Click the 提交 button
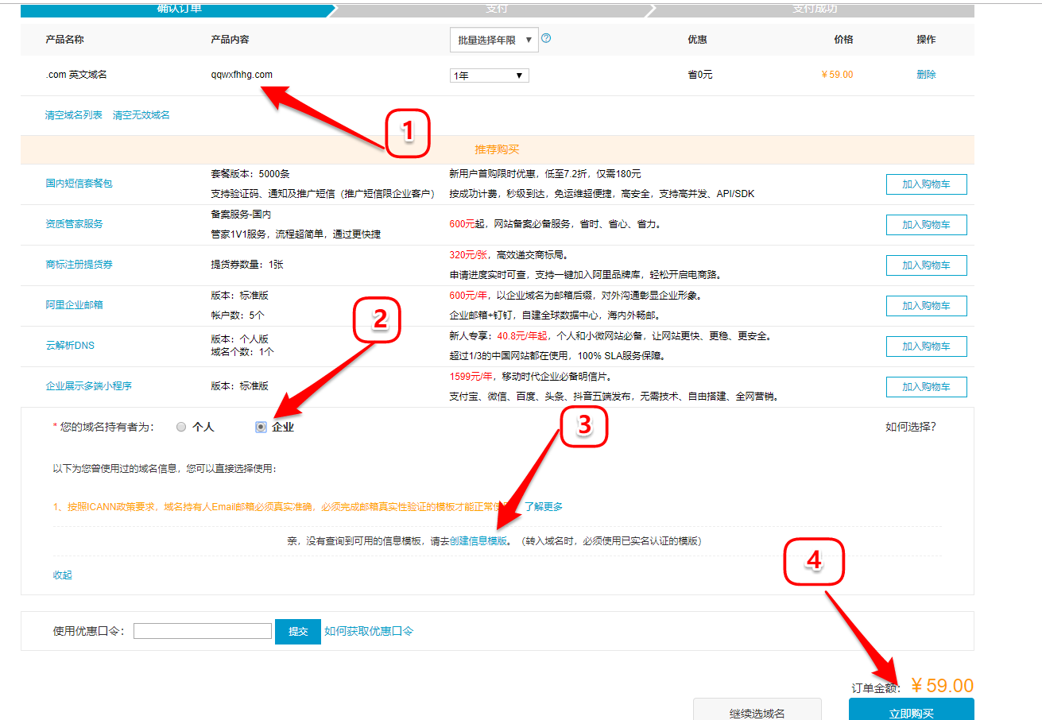The width and height of the screenshot is (1042, 720). [298, 632]
